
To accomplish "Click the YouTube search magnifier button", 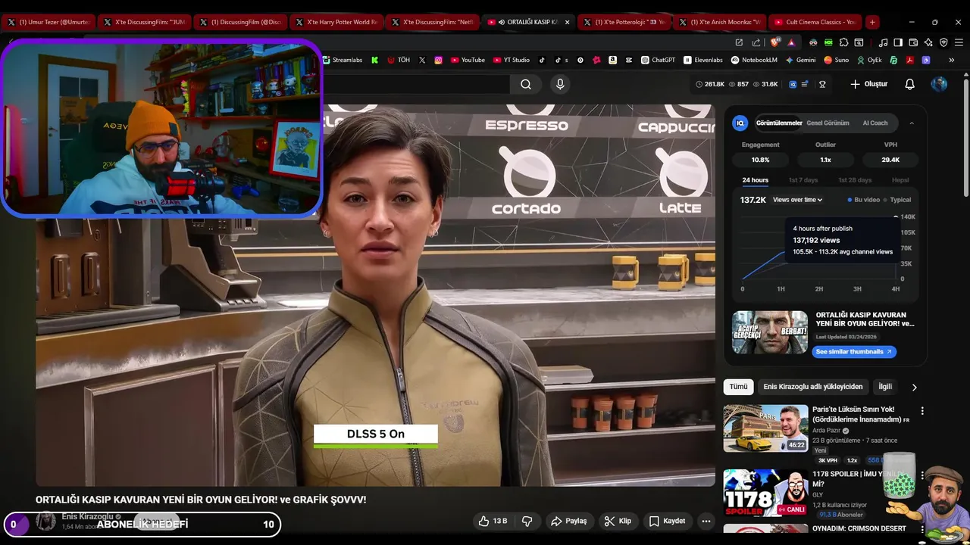I will pos(526,84).
